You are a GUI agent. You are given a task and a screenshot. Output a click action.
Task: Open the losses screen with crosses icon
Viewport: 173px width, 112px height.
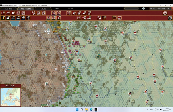point(8,13)
